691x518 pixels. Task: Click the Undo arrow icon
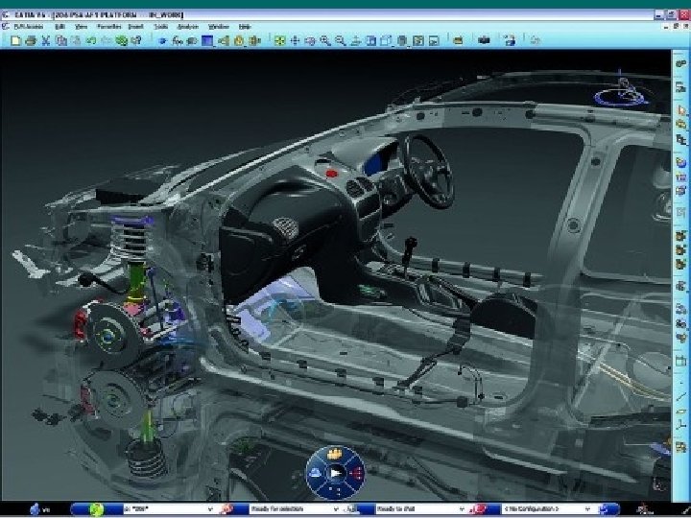91,41
